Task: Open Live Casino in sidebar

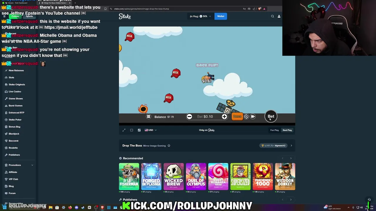Action: click(x=19, y=91)
